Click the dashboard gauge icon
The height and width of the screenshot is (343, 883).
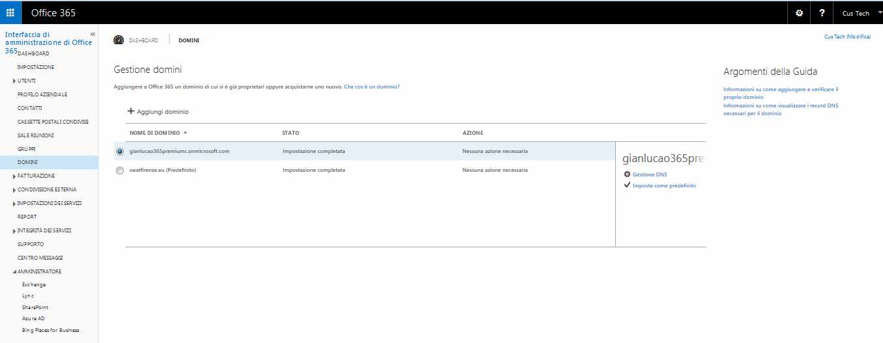click(119, 40)
